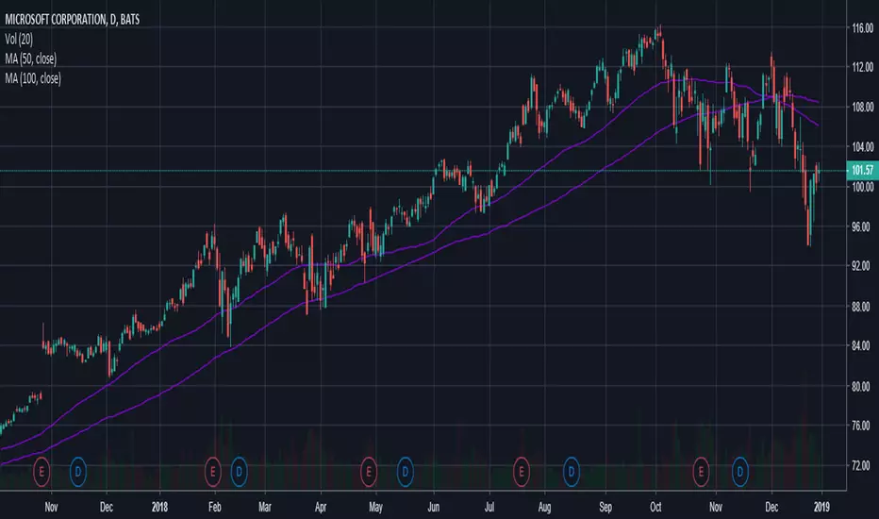Select the MA (50, close) indicator legend
Screen dimensions: 879x519
coord(31,59)
